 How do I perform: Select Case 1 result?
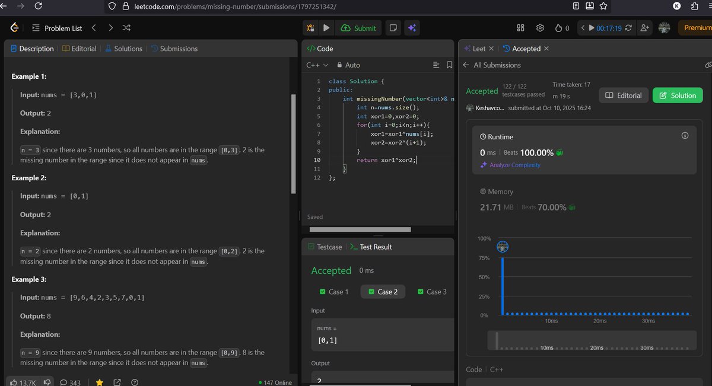pos(333,292)
